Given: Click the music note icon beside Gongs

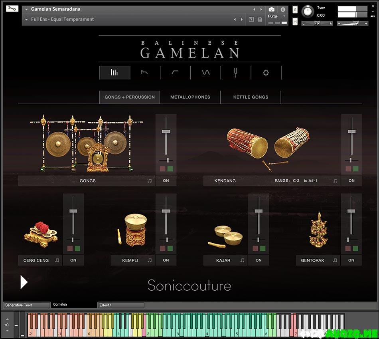Looking at the screenshot, I should [x=150, y=181].
